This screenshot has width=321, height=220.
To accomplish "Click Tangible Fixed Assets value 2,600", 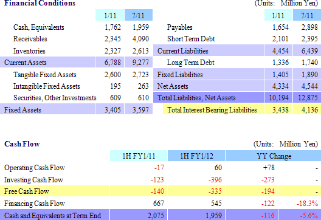I will tap(112, 75).
